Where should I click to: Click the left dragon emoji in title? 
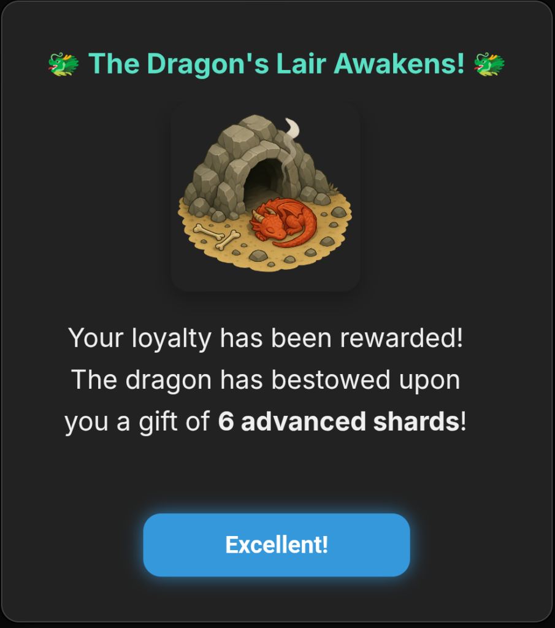click(x=63, y=64)
